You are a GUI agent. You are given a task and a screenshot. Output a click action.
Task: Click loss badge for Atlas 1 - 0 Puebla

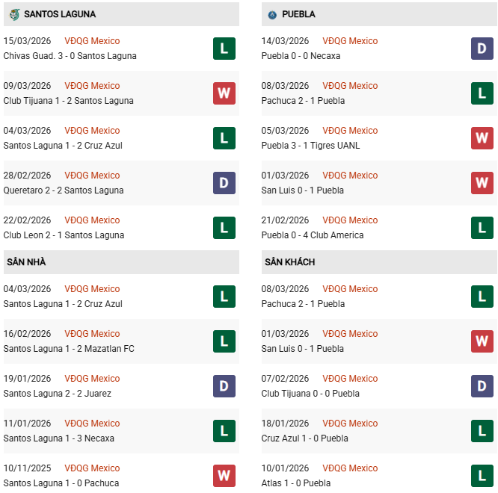coord(482,476)
